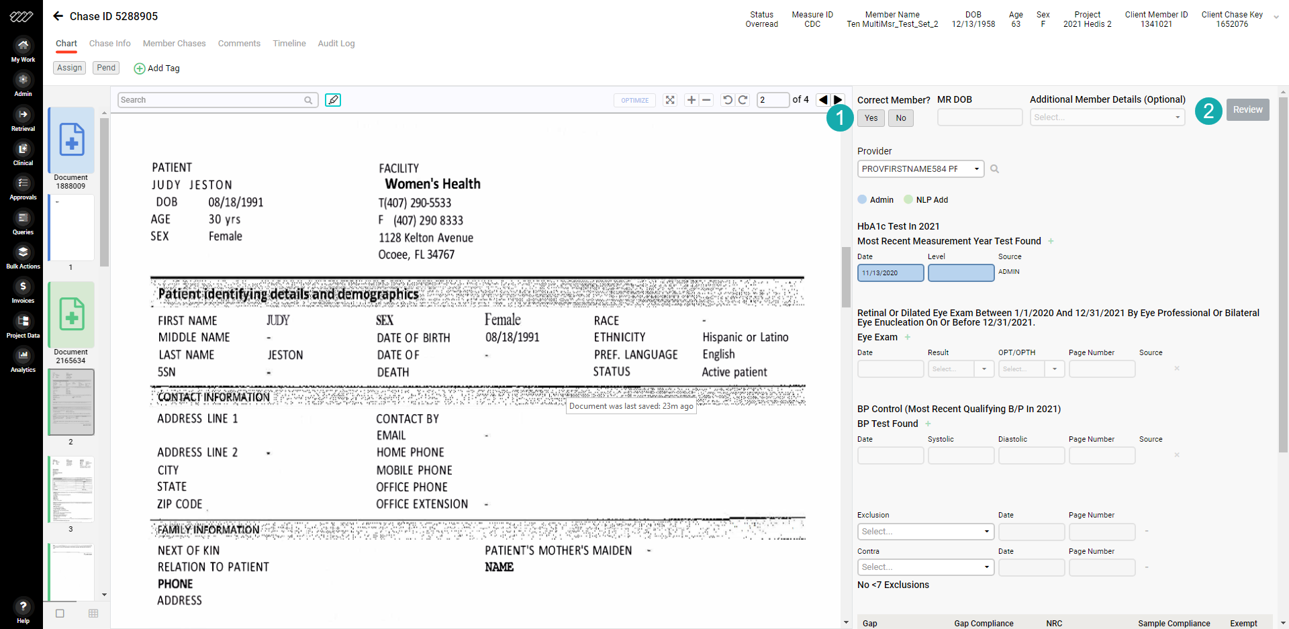Click the document search magnifier icon
The width and height of the screenshot is (1289, 629).
point(308,100)
